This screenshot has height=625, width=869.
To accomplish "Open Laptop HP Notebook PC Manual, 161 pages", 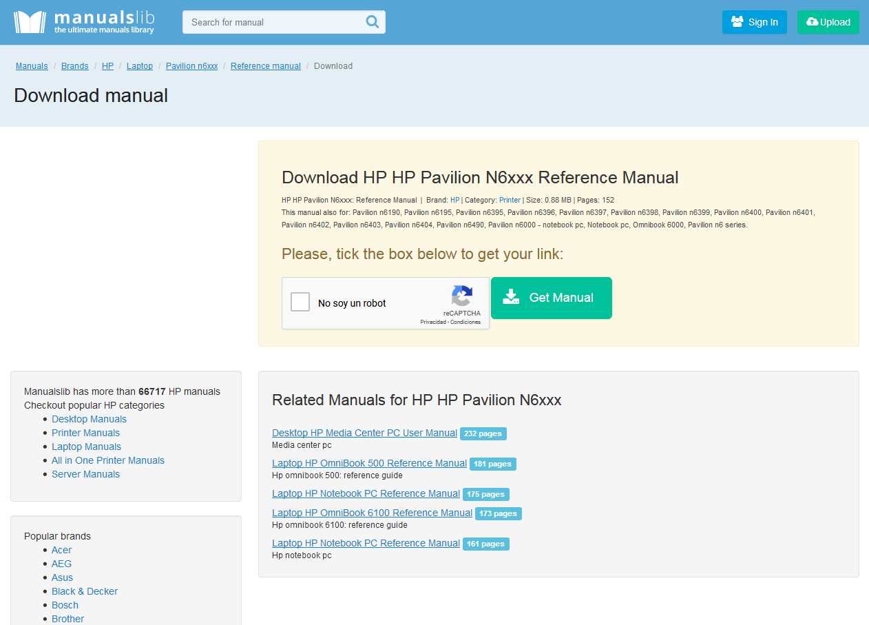I will (x=366, y=543).
